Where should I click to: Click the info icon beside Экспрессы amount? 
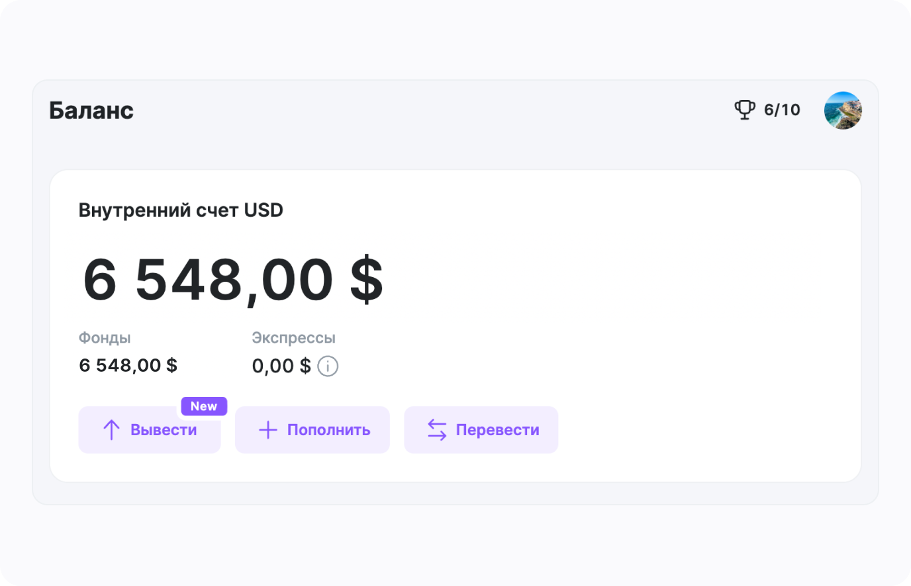coord(328,366)
